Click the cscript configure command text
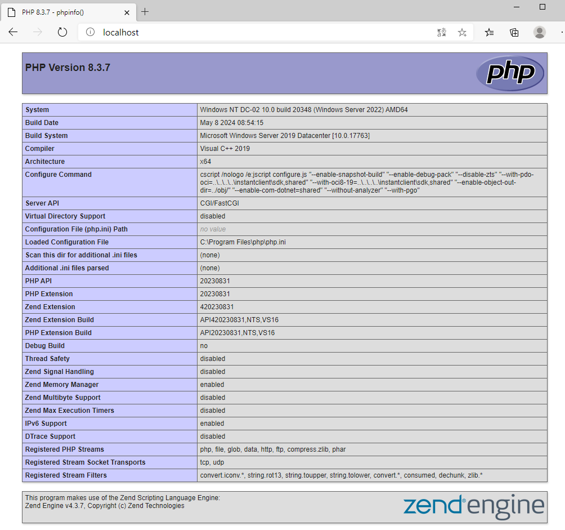 point(367,182)
